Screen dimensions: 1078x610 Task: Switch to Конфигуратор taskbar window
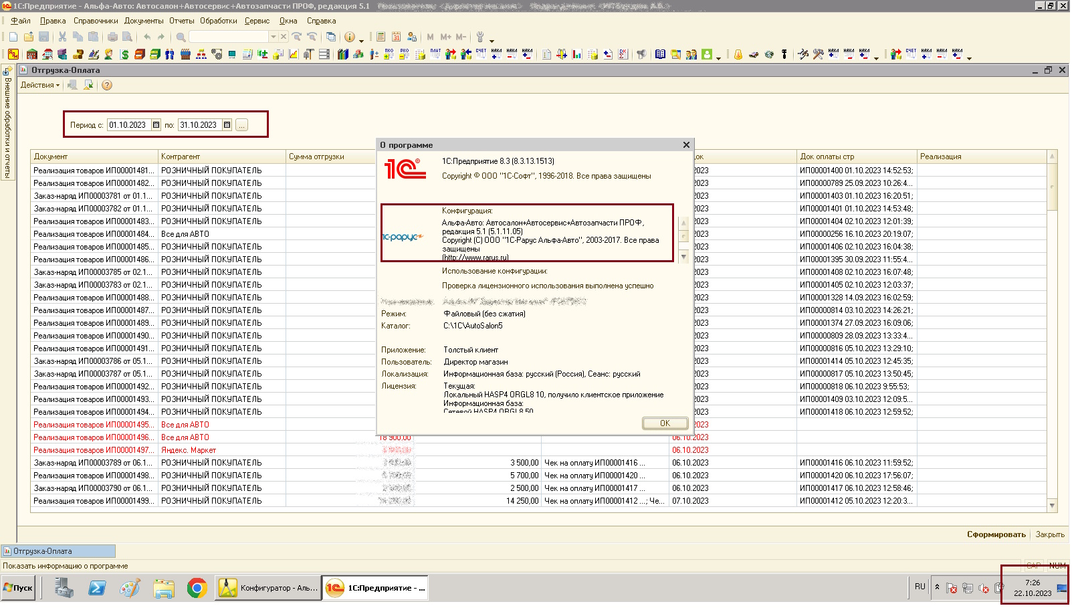(x=268, y=588)
